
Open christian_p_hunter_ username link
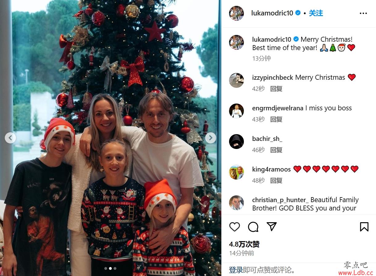(x=280, y=200)
